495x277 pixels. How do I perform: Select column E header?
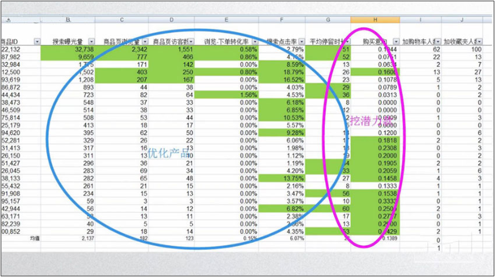click(226, 20)
